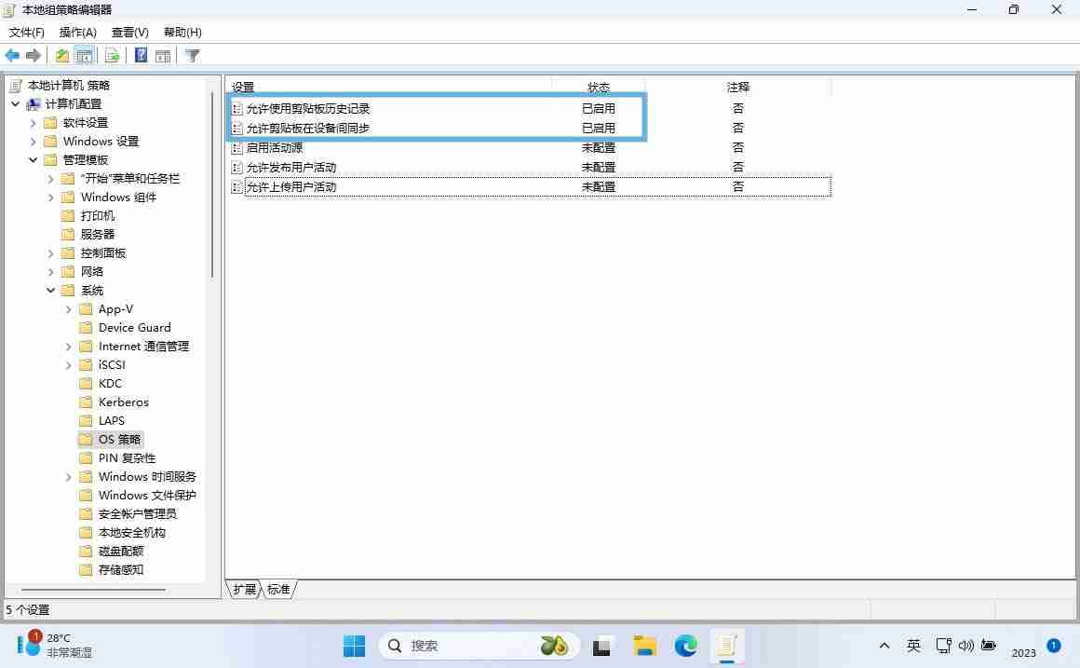Select the 启用活动源 setting
This screenshot has width=1080, height=668.
tap(272, 147)
